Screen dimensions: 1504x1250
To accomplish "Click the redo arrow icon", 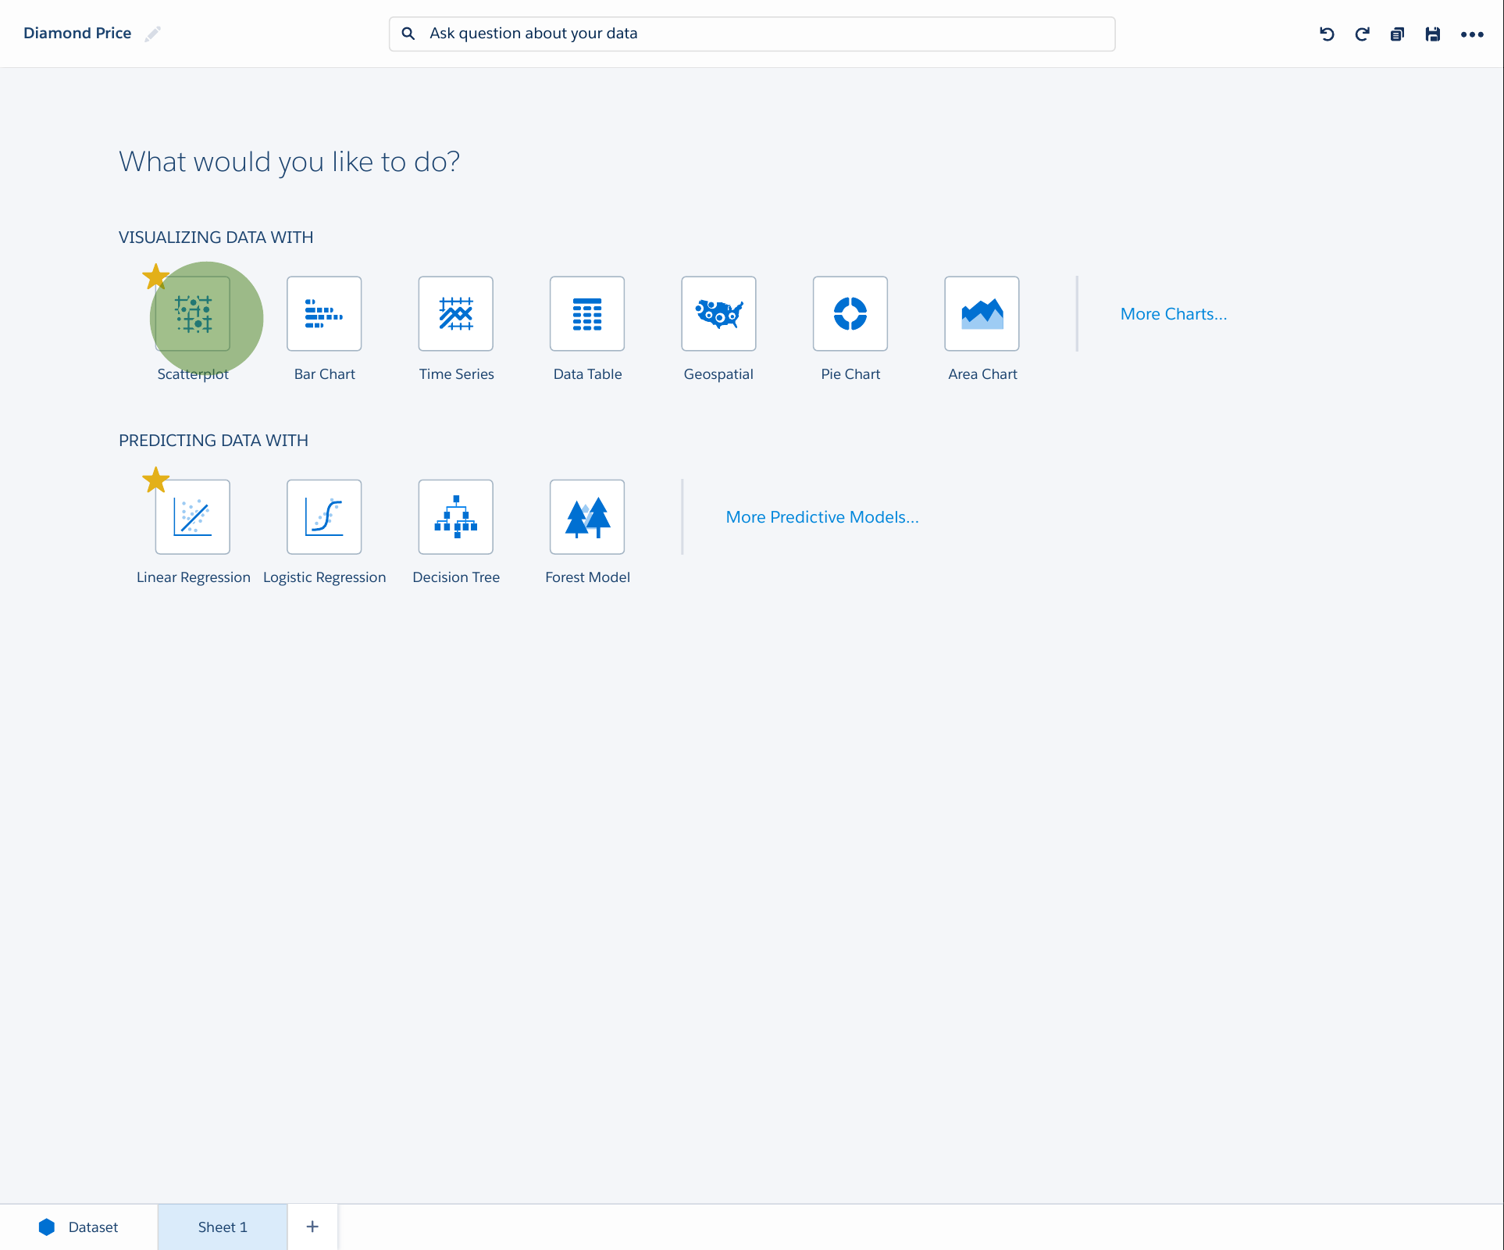I will (1362, 34).
